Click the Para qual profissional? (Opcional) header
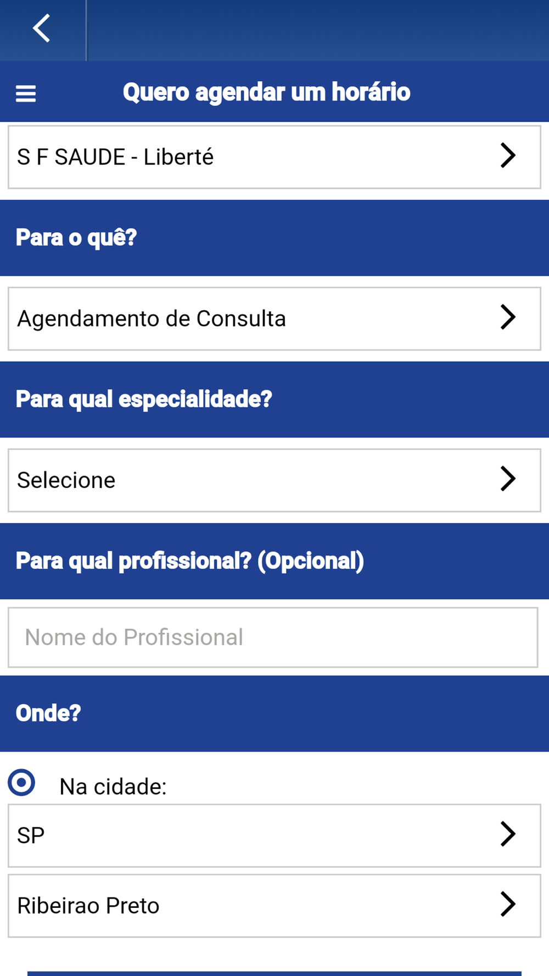The width and height of the screenshot is (549, 976). [190, 561]
